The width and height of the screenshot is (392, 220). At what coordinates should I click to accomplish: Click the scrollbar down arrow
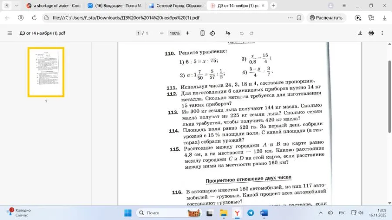pos(389,203)
